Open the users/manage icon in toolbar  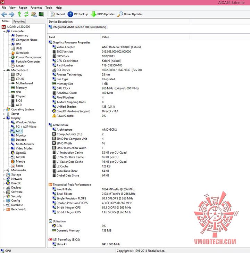(x=34, y=14)
